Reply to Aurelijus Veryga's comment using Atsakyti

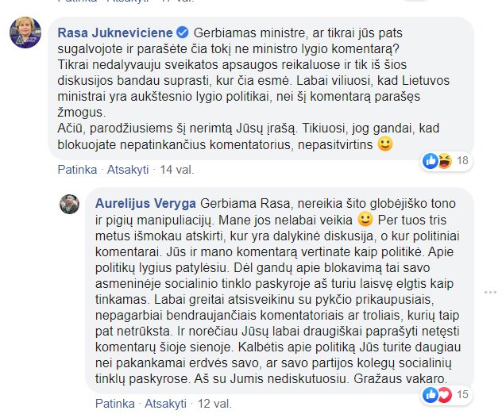[165, 404]
